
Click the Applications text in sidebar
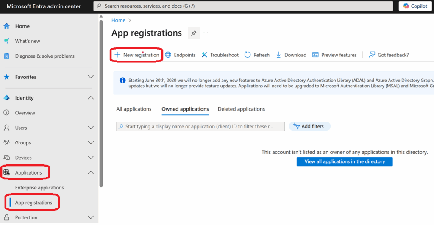(28, 172)
